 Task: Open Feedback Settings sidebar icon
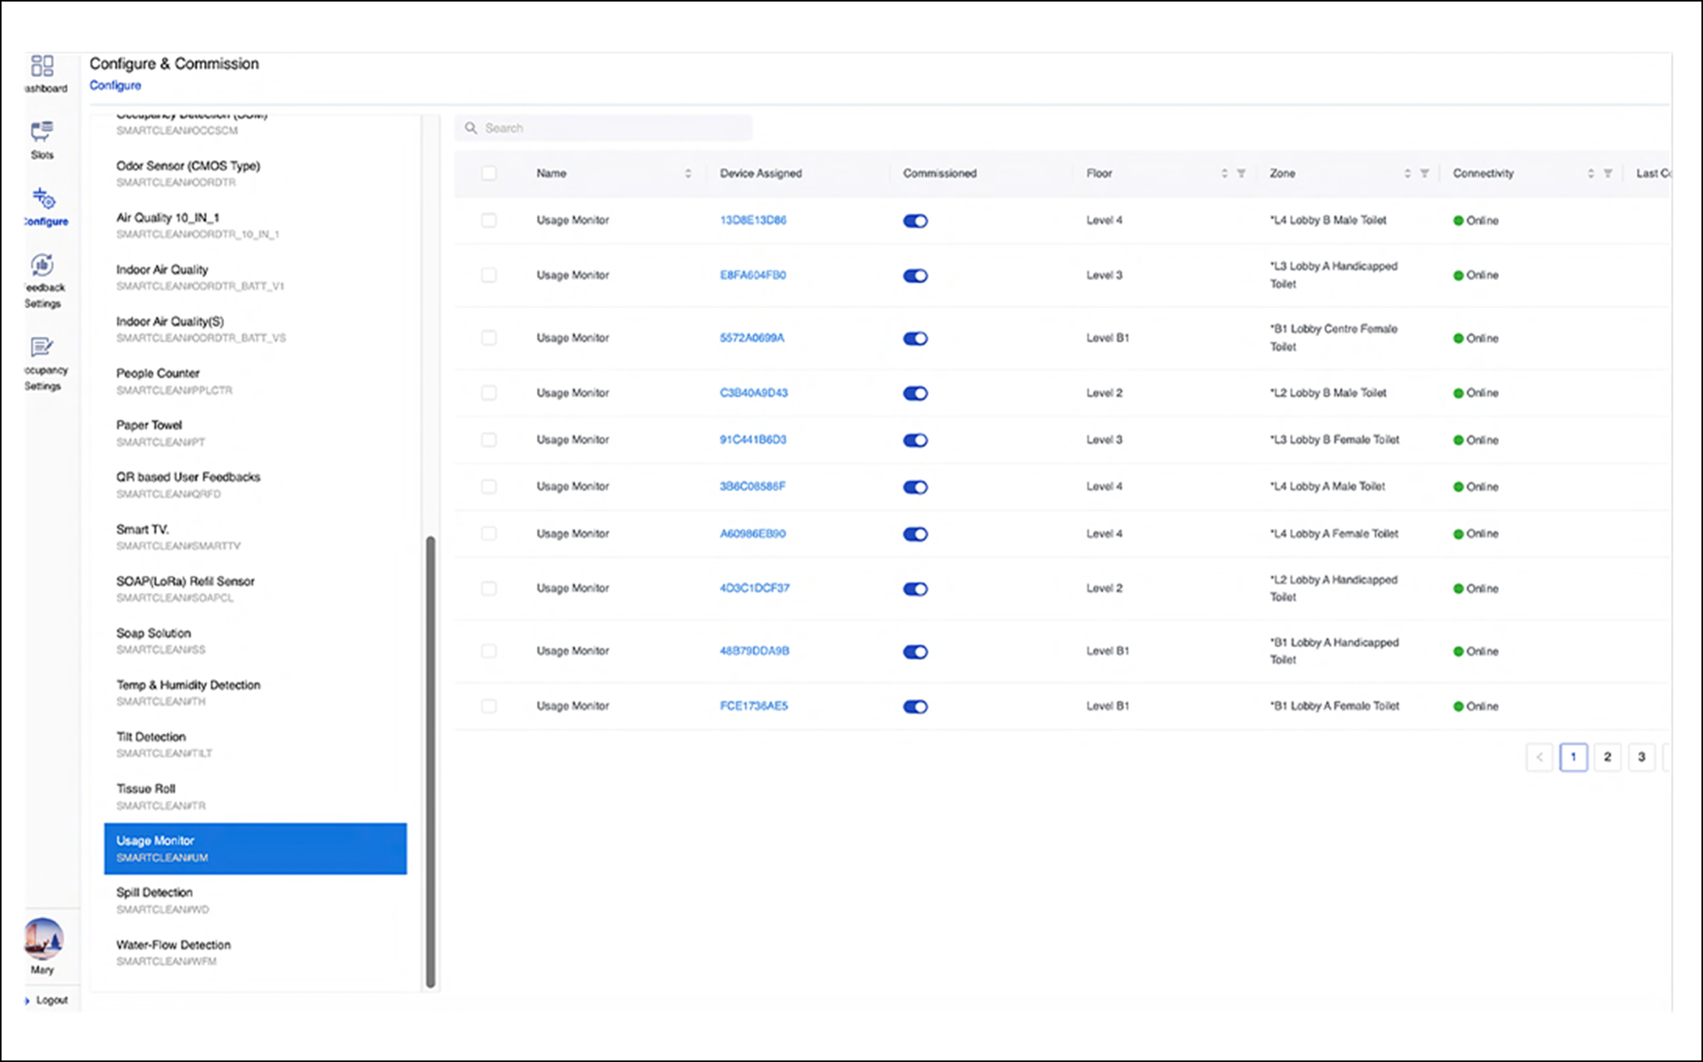(x=42, y=265)
